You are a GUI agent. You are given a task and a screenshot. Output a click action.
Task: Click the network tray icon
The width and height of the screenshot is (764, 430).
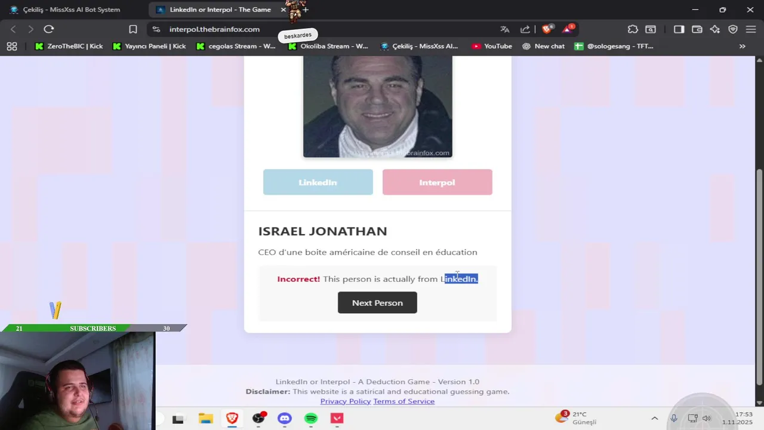click(692, 419)
